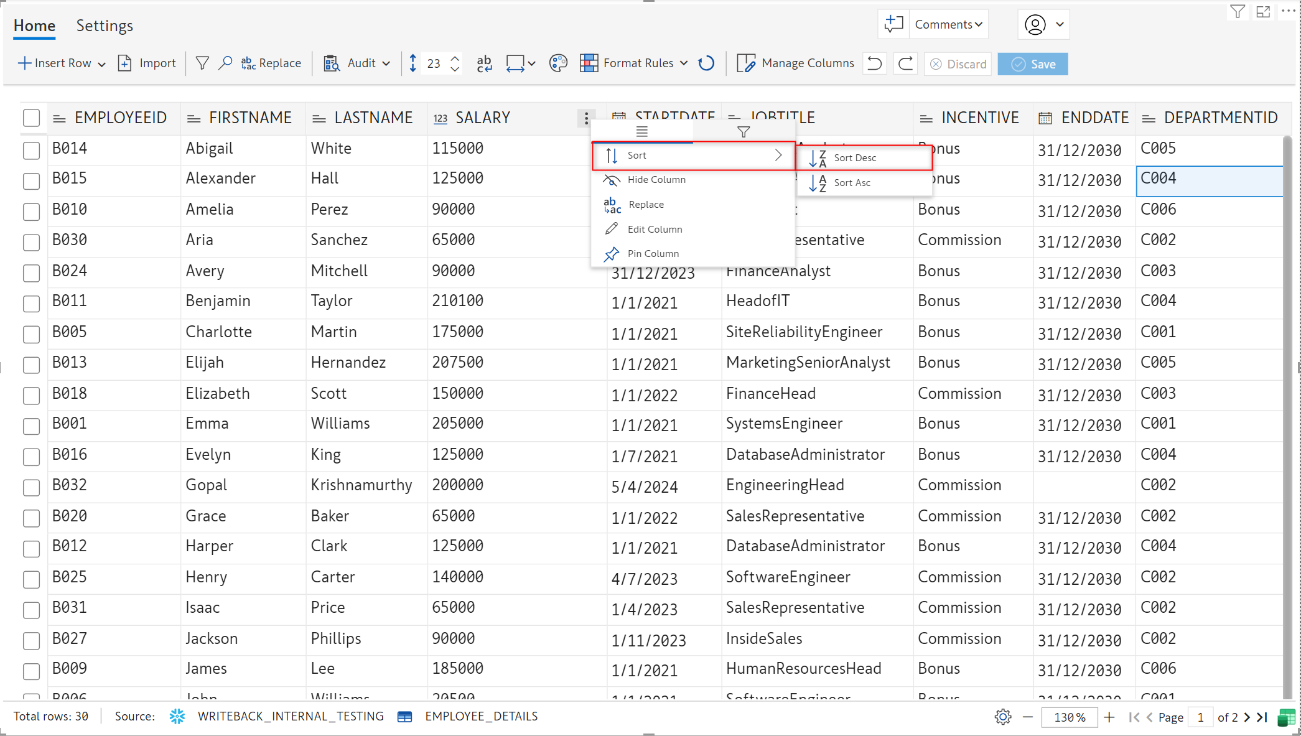Expand the Insert Row dropdown
The image size is (1301, 736).
(101, 64)
